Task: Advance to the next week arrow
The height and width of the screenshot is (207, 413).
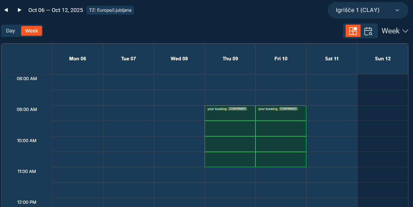Action: [19, 10]
